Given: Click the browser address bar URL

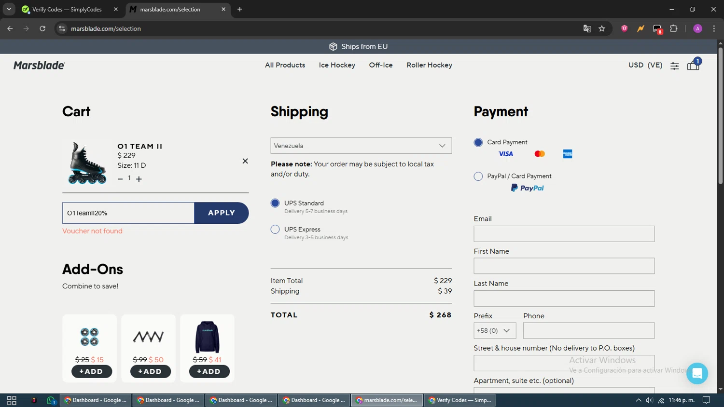Looking at the screenshot, I should click(x=106, y=28).
